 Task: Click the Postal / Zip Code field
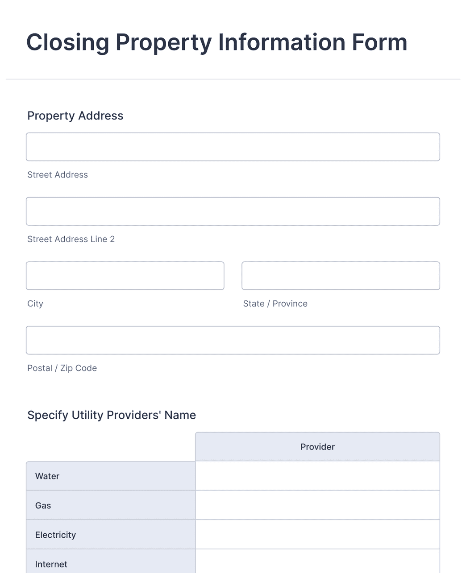coord(233,340)
